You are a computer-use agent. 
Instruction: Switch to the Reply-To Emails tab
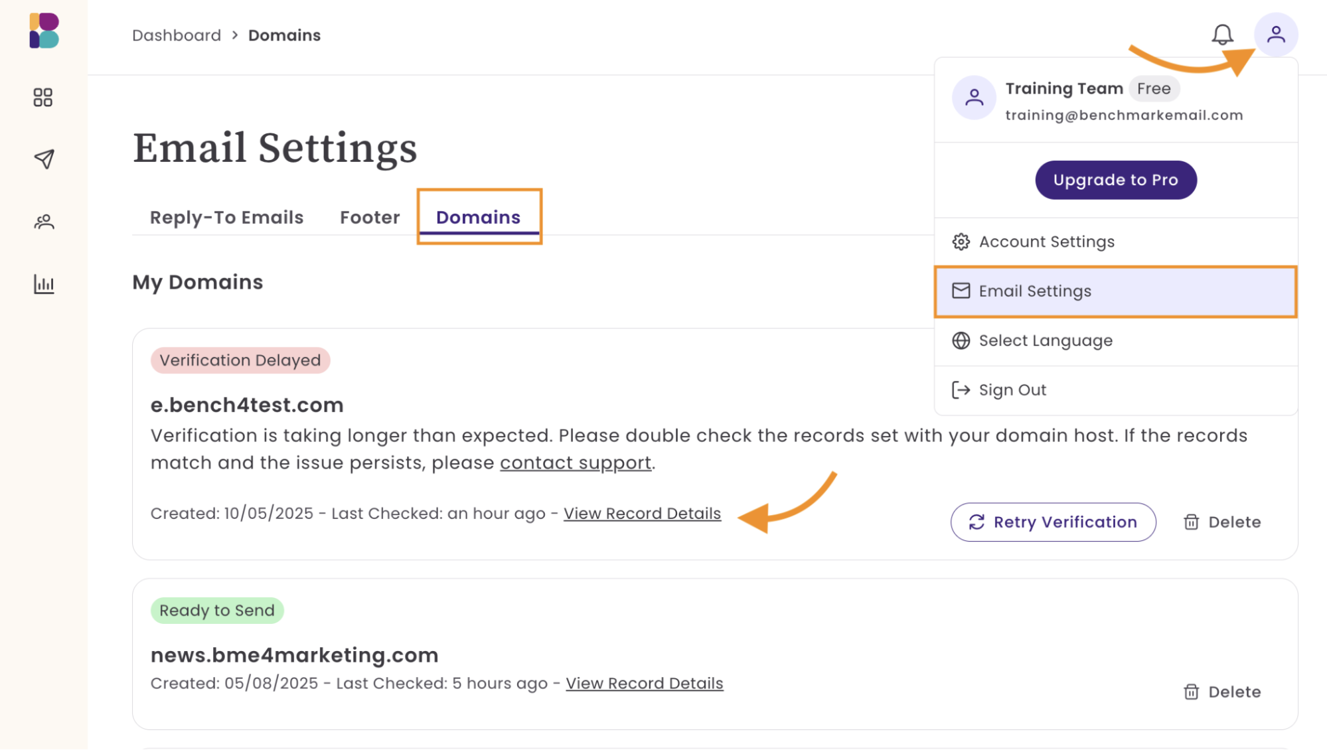pos(226,218)
